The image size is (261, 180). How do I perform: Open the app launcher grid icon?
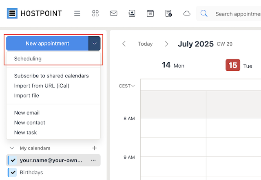click(x=95, y=13)
